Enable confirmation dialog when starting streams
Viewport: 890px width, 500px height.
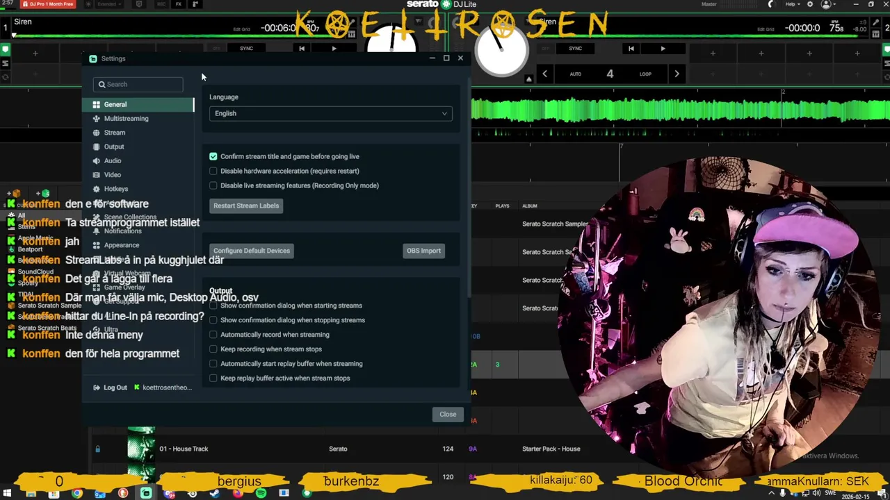tap(213, 306)
